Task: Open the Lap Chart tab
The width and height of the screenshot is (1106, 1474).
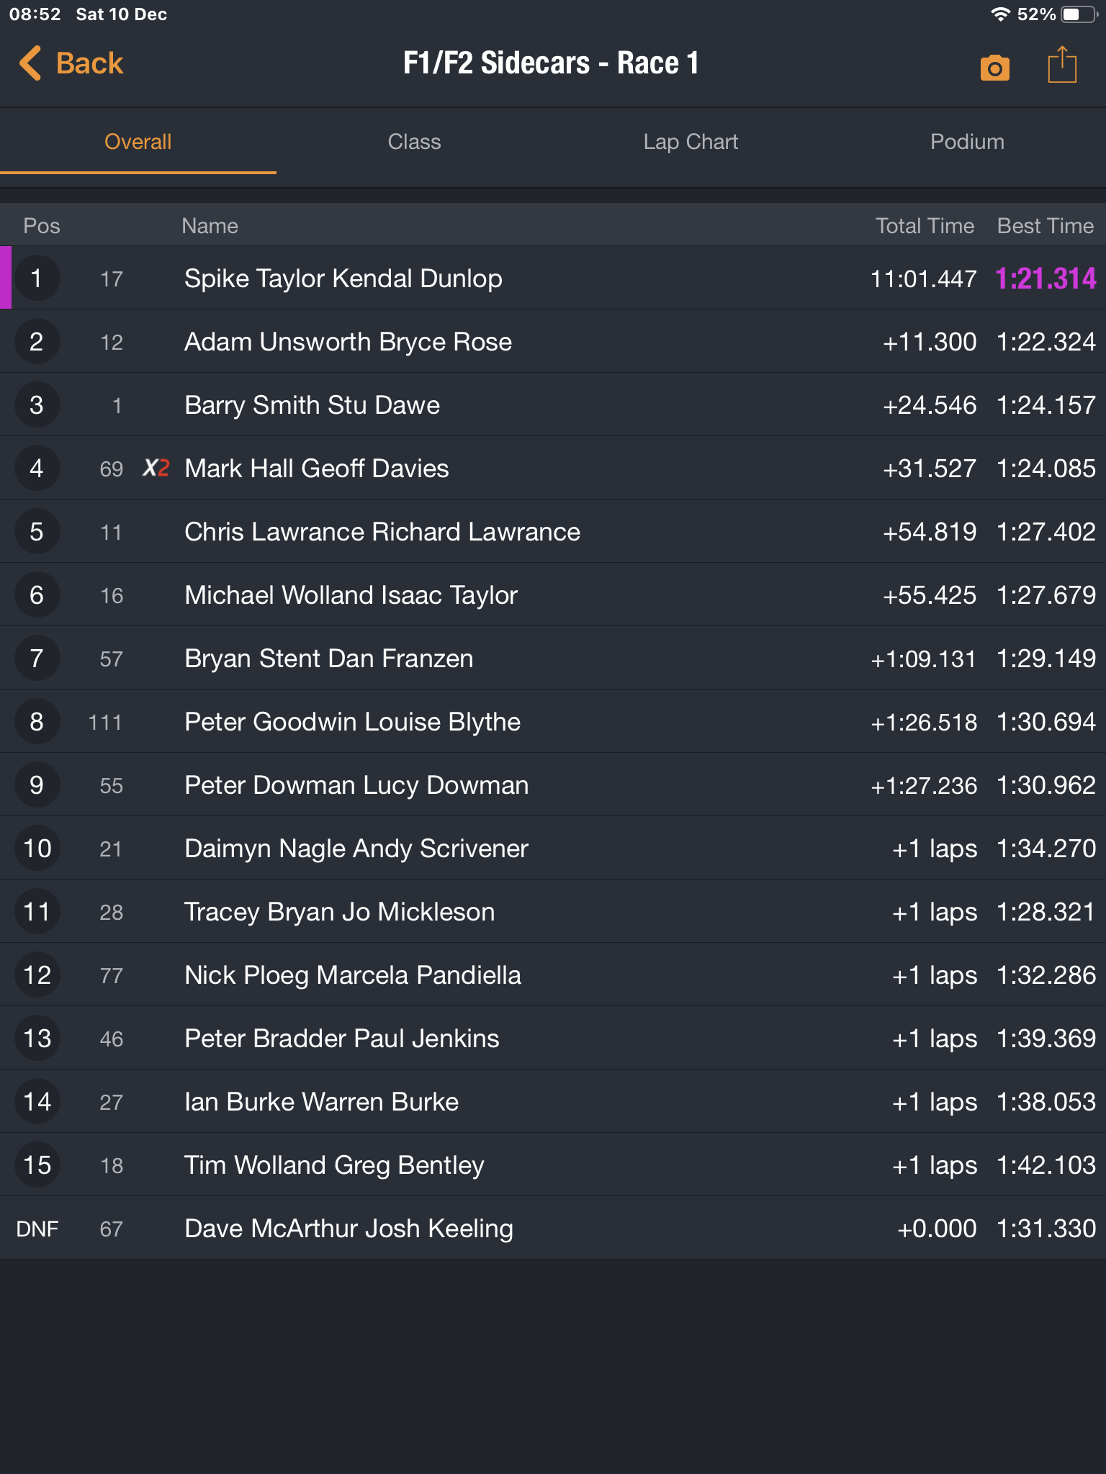Action: (691, 142)
